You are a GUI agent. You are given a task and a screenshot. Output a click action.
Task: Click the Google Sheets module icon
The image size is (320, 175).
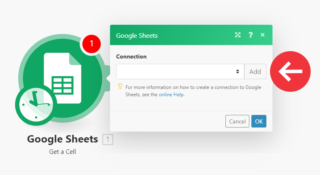63,78
